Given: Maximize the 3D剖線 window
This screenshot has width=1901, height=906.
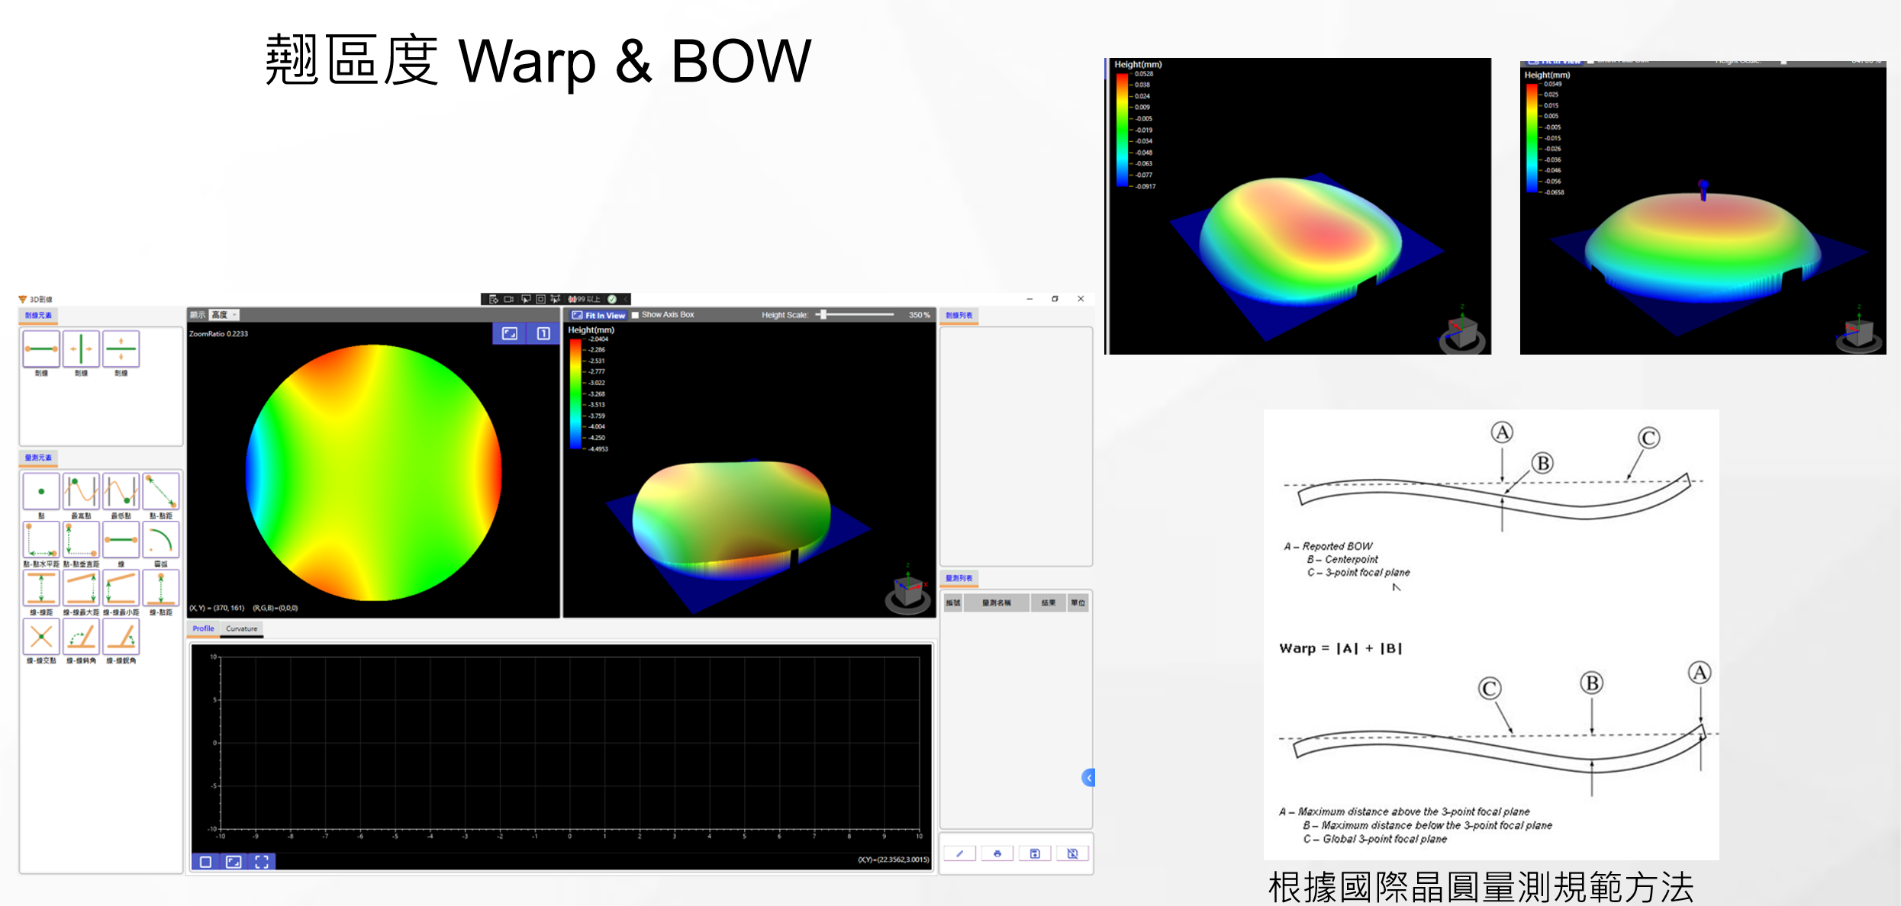Looking at the screenshot, I should tap(1055, 299).
